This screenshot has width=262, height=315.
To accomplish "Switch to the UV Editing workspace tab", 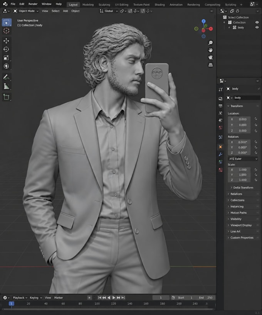I will (121, 4).
